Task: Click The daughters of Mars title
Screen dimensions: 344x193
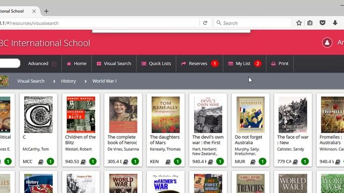Action: click(165, 140)
